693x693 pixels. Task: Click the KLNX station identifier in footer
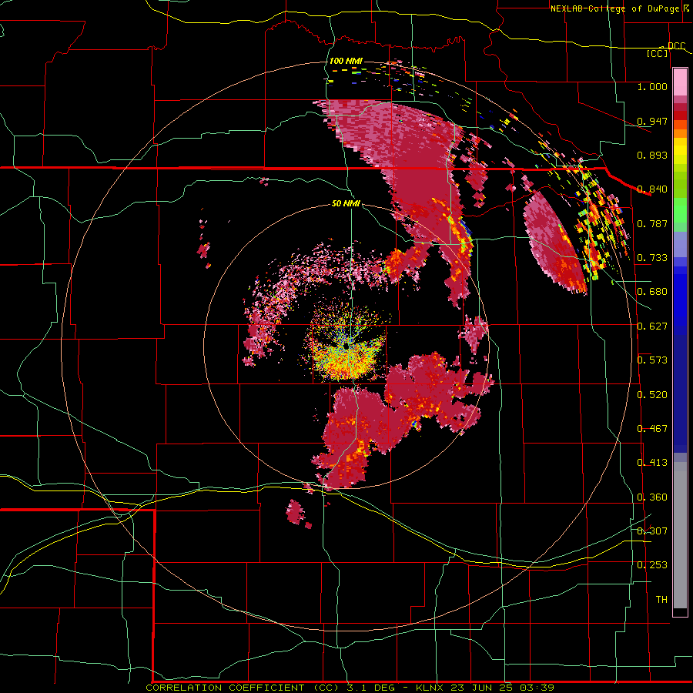click(431, 688)
